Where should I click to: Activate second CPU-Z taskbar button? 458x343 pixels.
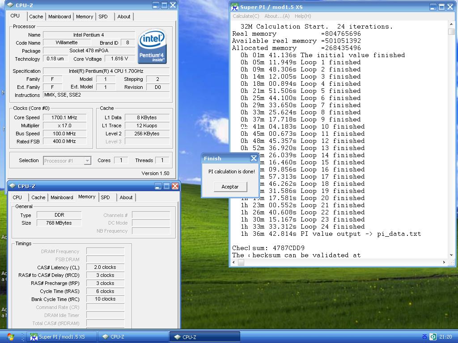204,337
